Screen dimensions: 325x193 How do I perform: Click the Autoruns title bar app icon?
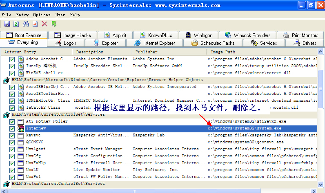[x=3, y=5]
